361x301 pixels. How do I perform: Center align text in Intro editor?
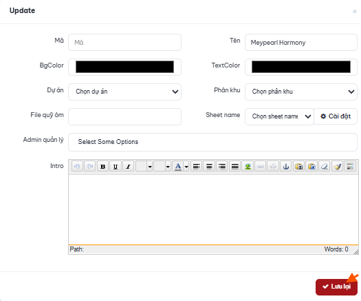(209, 166)
